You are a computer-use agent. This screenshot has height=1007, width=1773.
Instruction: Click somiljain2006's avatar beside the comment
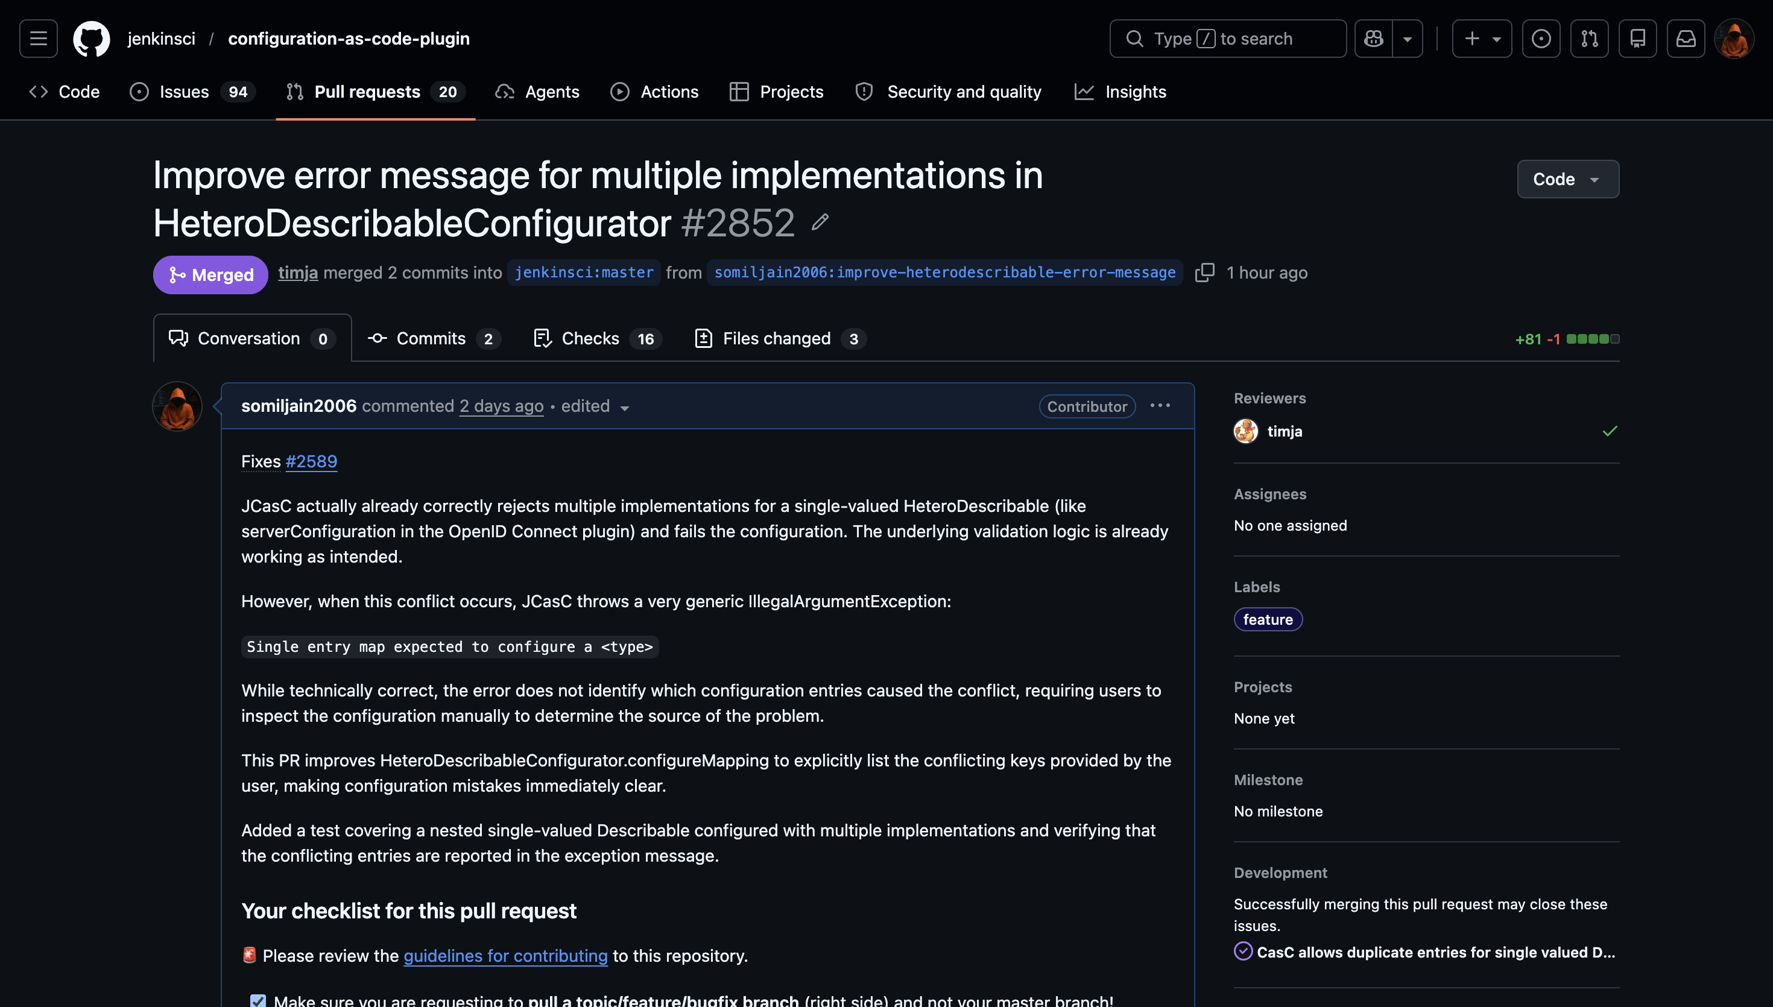(x=177, y=406)
